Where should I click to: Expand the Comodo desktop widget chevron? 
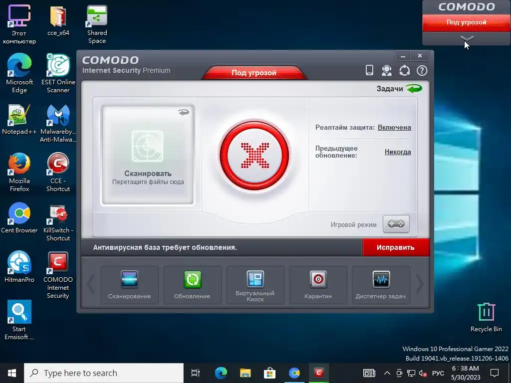(x=467, y=39)
